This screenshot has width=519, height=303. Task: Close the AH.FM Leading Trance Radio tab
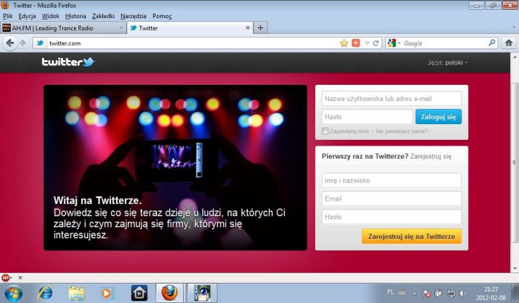pyautogui.click(x=121, y=28)
